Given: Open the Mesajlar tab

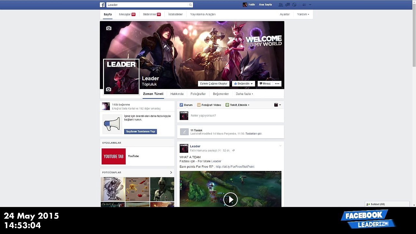Looking at the screenshot, I should [x=127, y=14].
